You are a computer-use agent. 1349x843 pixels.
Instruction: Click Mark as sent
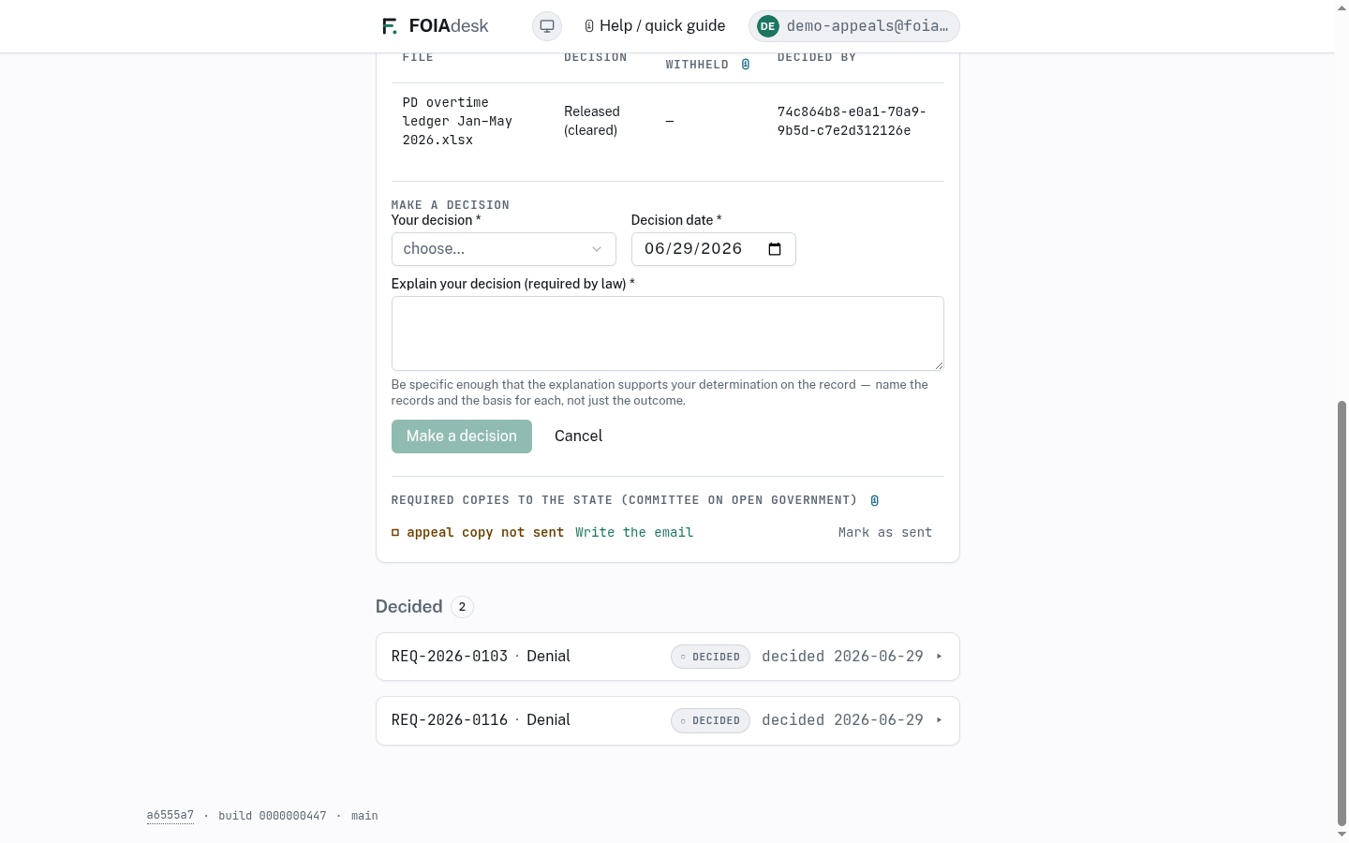[x=885, y=533]
